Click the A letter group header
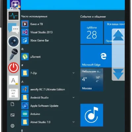 22,82
